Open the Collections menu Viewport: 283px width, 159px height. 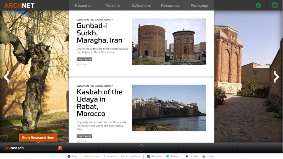coord(141,5)
